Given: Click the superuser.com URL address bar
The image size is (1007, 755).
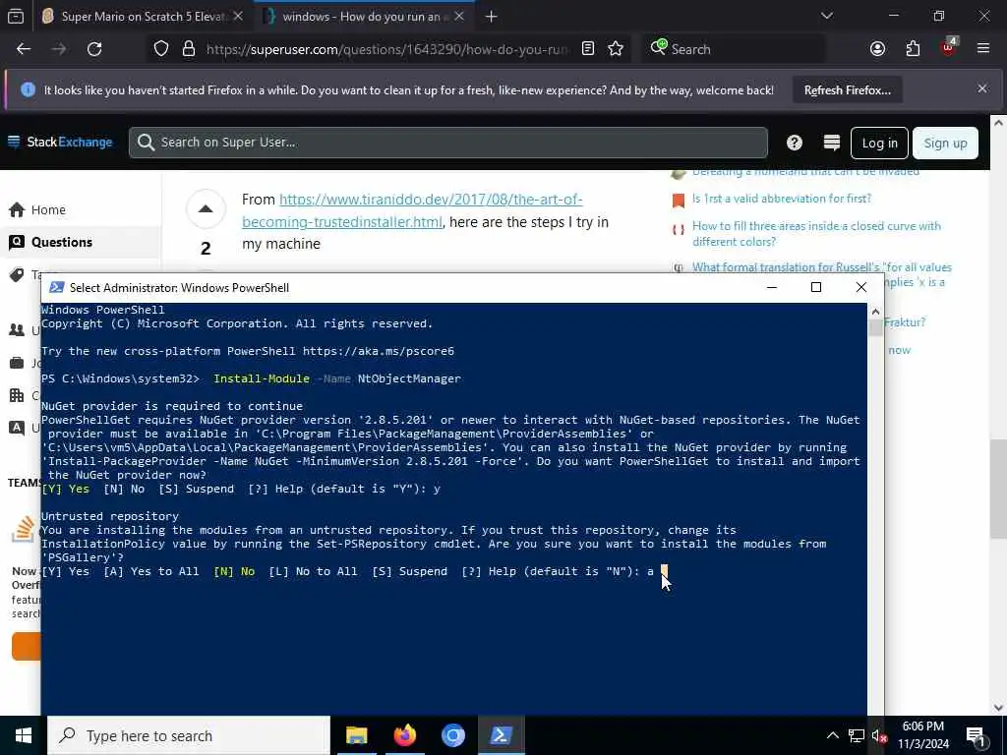Looking at the screenshot, I should click(x=386, y=49).
